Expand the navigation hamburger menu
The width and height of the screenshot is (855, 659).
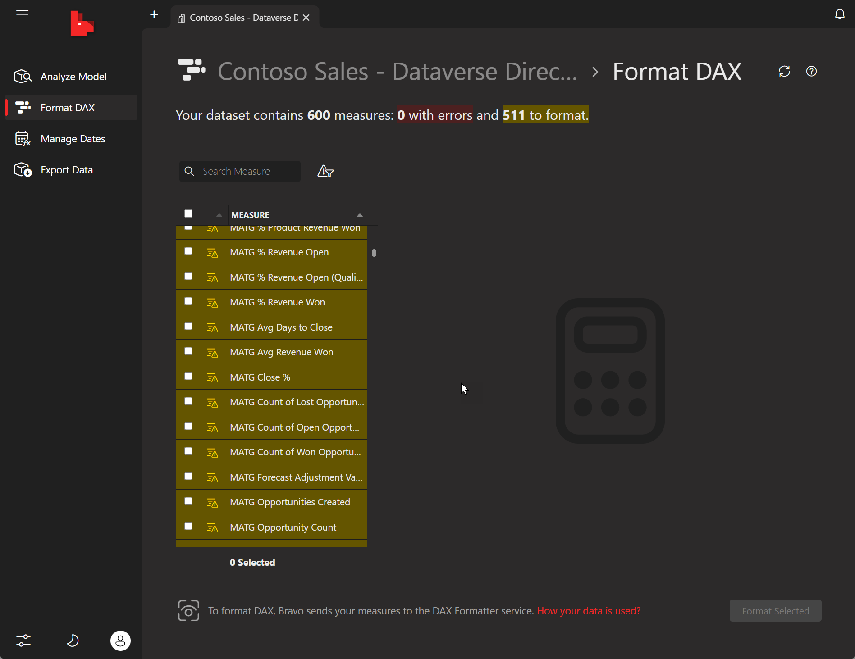pos(22,14)
